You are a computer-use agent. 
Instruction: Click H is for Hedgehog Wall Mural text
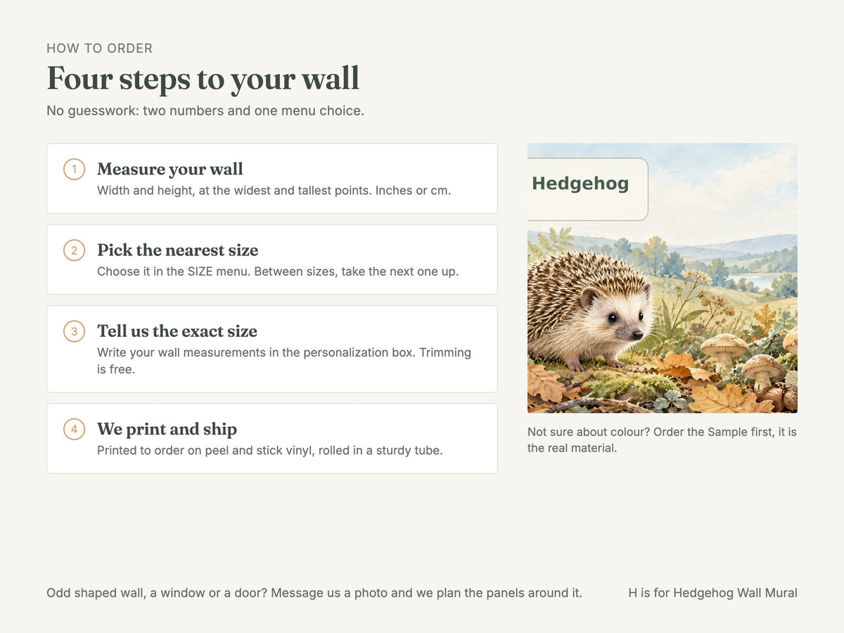click(712, 593)
